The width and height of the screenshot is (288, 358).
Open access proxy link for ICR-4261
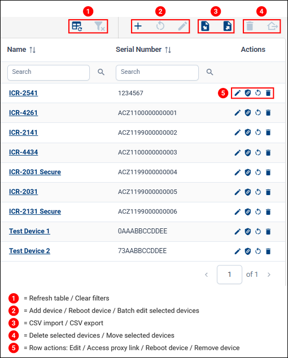[x=248, y=113]
